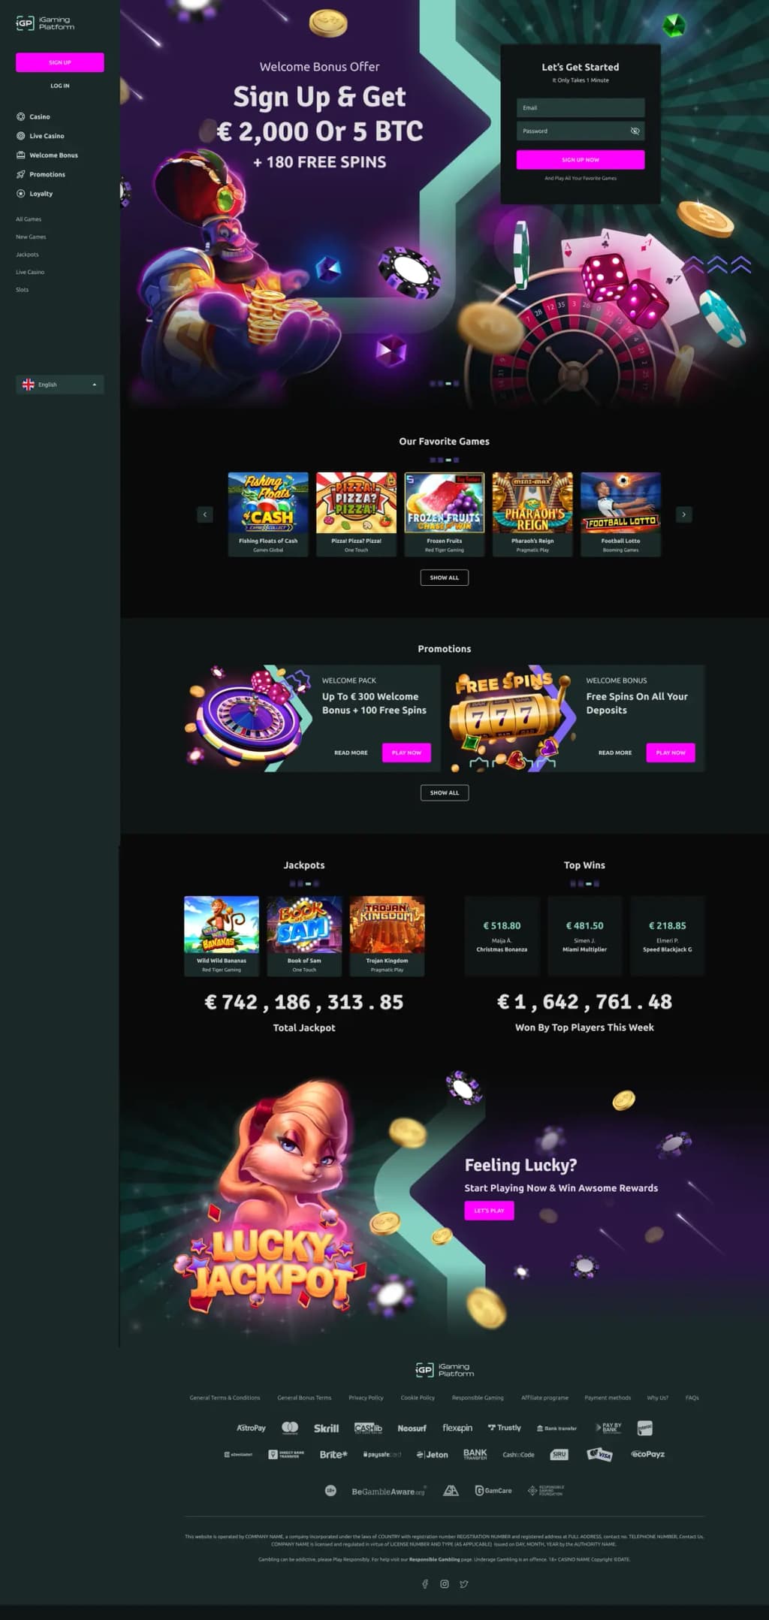Click the pink SIGN UP NOW button
Screen dimensions: 769x1620
pos(581,159)
